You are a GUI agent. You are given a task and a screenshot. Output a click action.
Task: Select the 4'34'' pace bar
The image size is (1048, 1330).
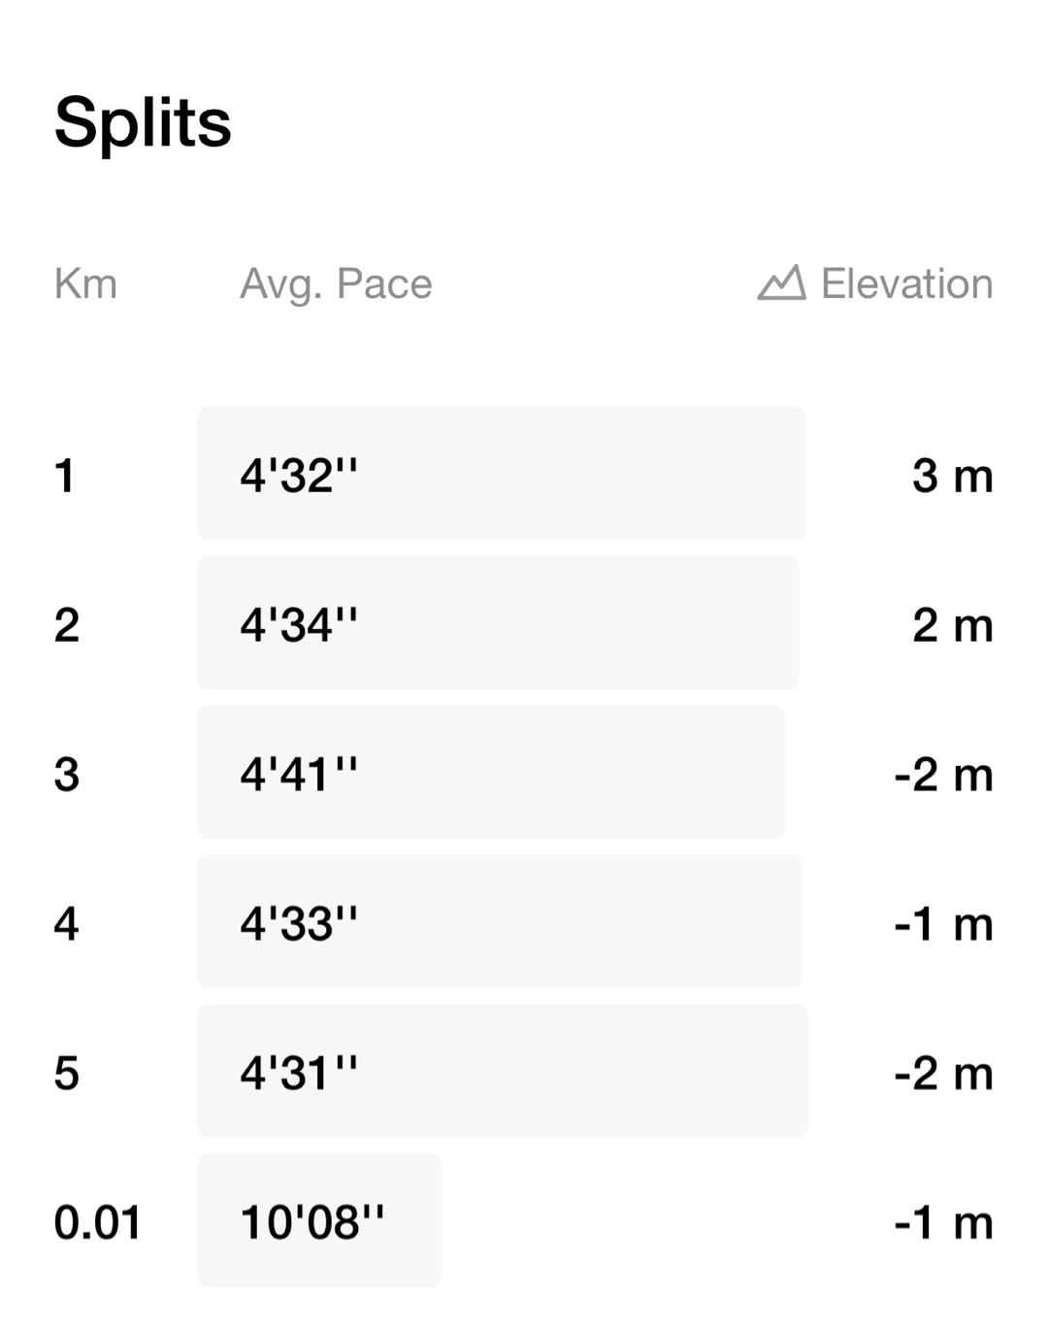497,623
